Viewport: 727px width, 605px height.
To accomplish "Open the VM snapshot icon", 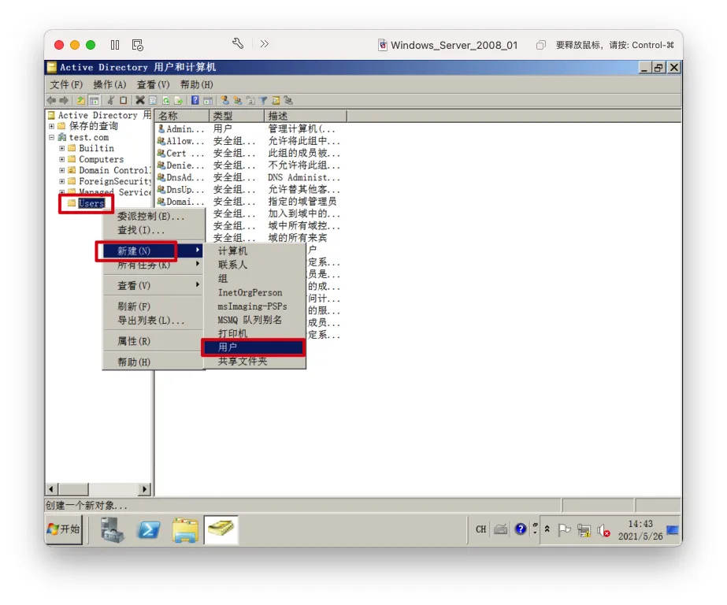I will [x=138, y=45].
